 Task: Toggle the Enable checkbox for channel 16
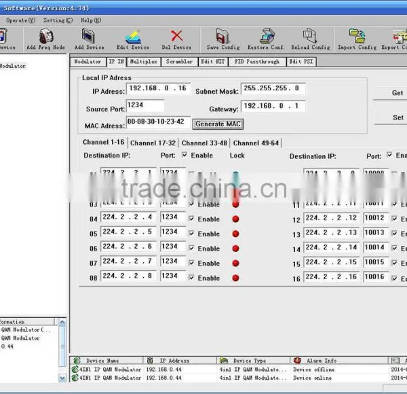pos(394,279)
